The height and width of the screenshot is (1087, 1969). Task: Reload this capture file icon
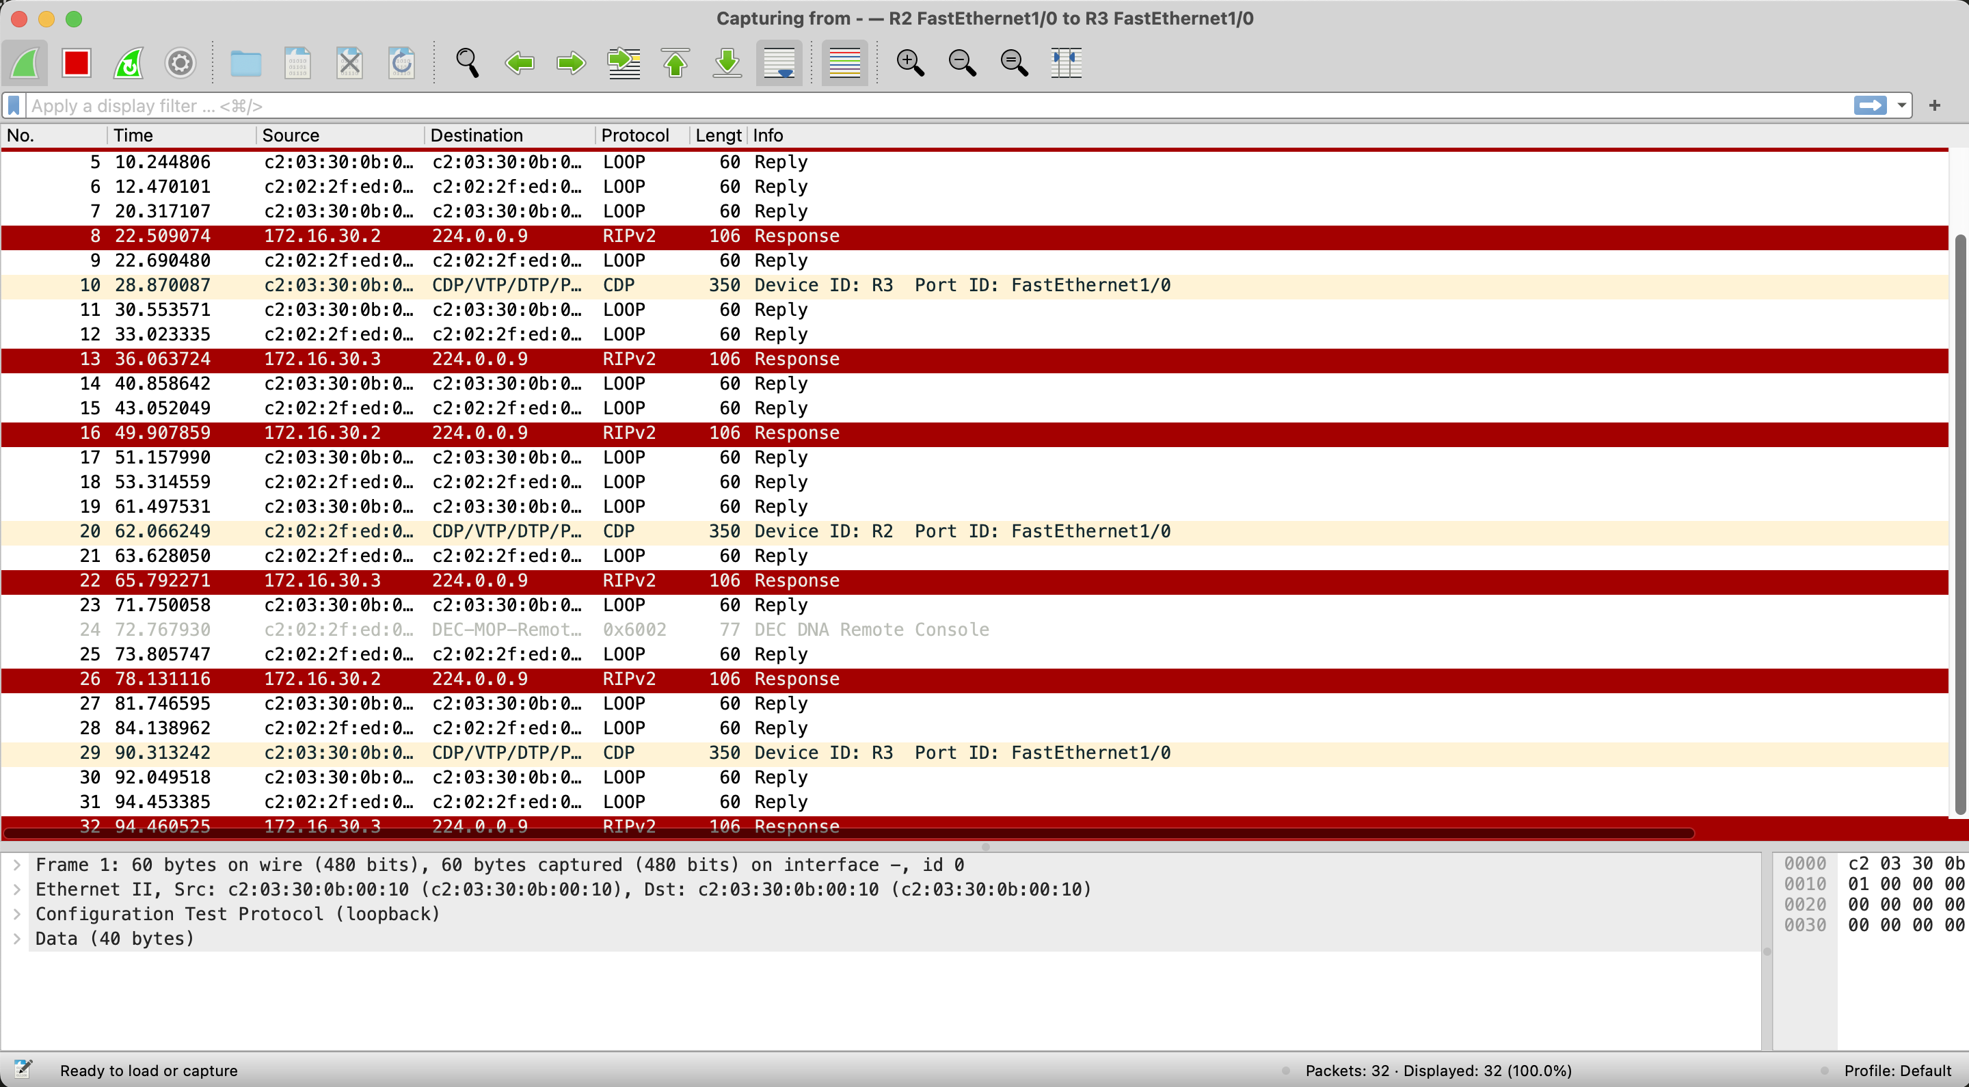(401, 63)
